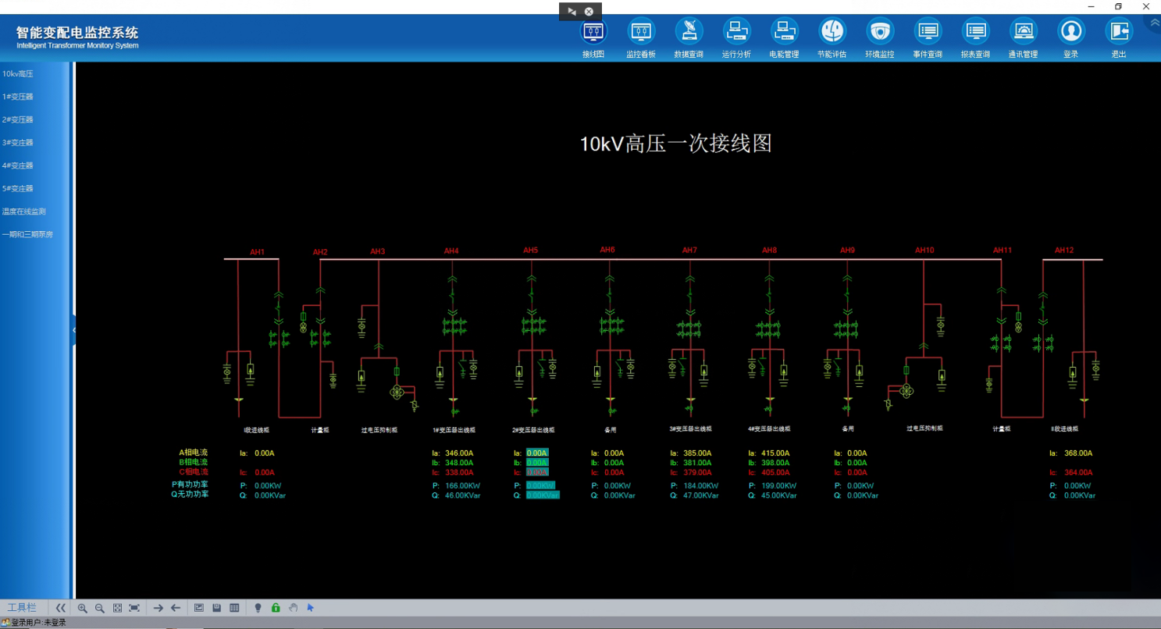Open 数据查询 data query
Image resolution: width=1161 pixels, height=629 pixels.
[689, 38]
